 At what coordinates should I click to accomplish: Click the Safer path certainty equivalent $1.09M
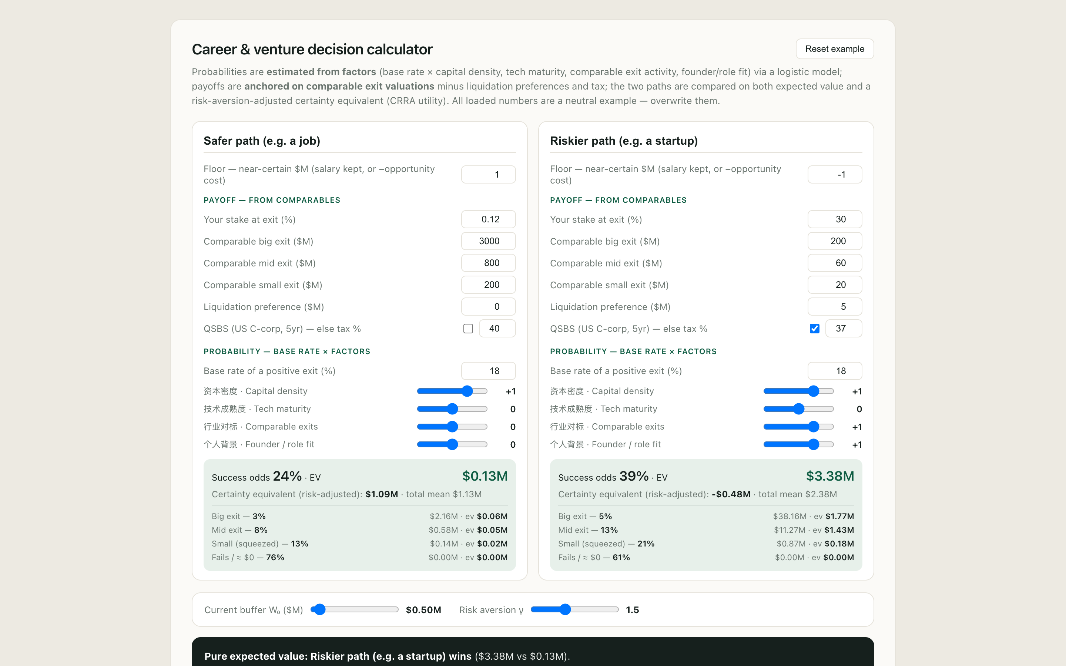[382, 494]
